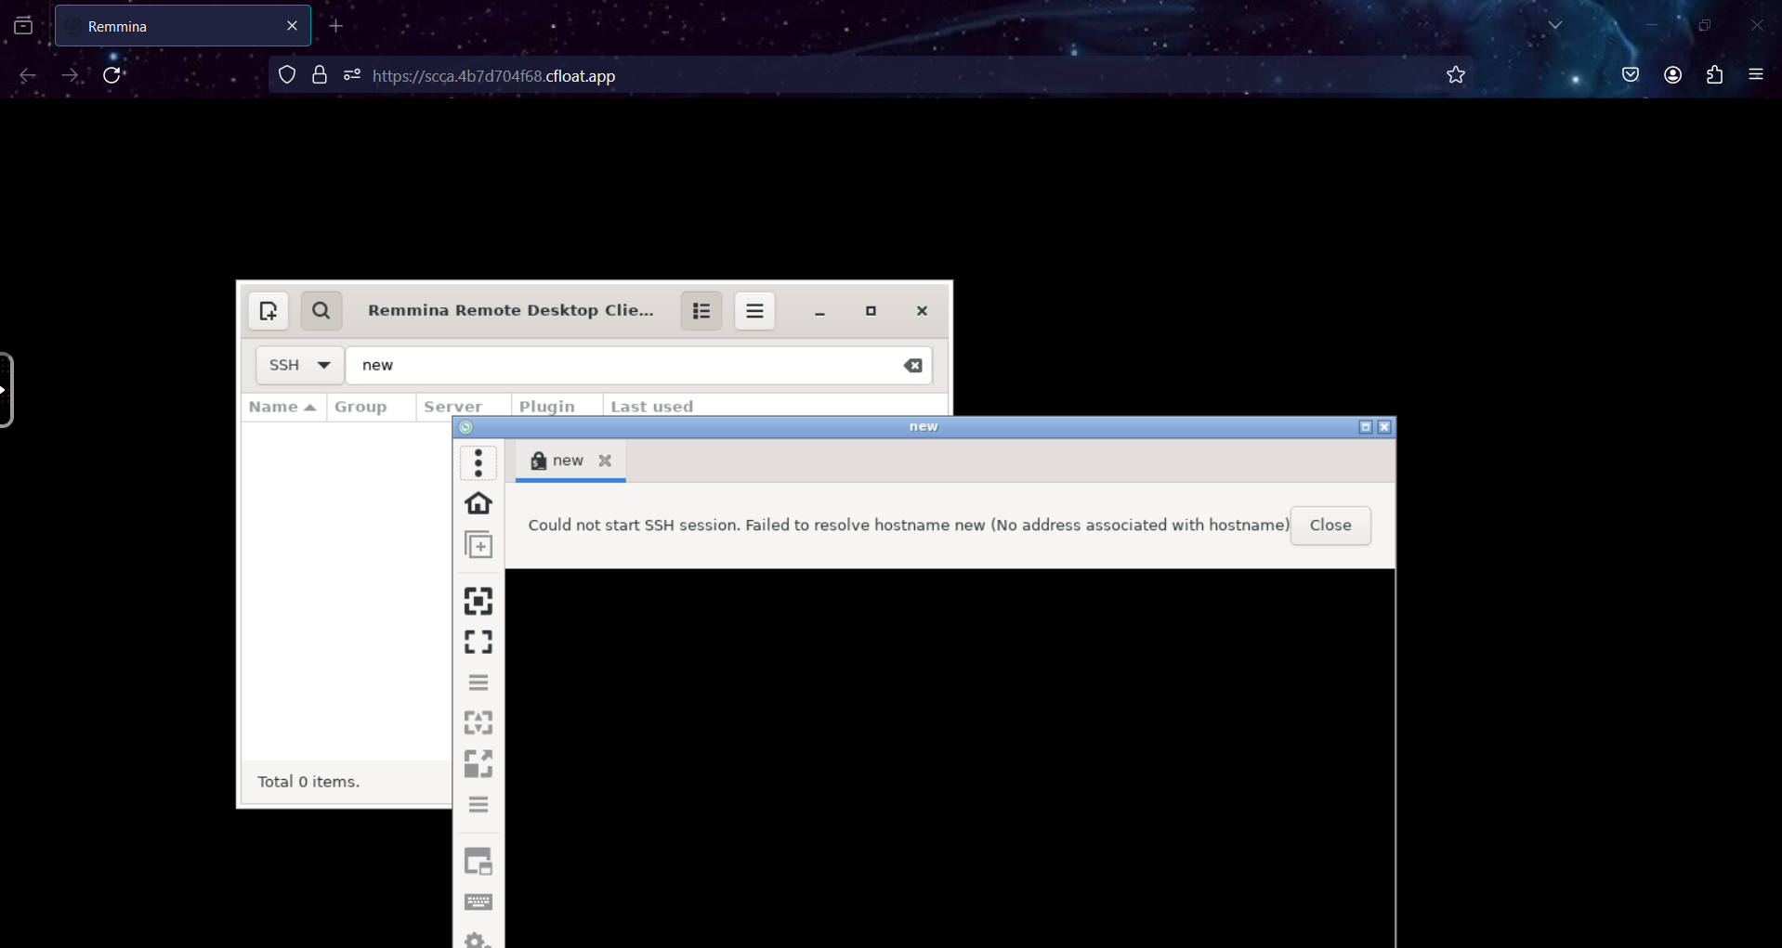Viewport: 1782px width, 948px height.
Task: Open the three-dot menu in the connection sidebar
Action: (478, 462)
